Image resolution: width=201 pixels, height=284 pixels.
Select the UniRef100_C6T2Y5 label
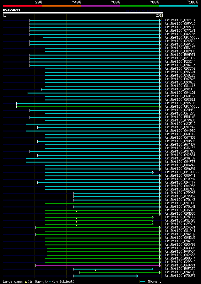point(180,114)
